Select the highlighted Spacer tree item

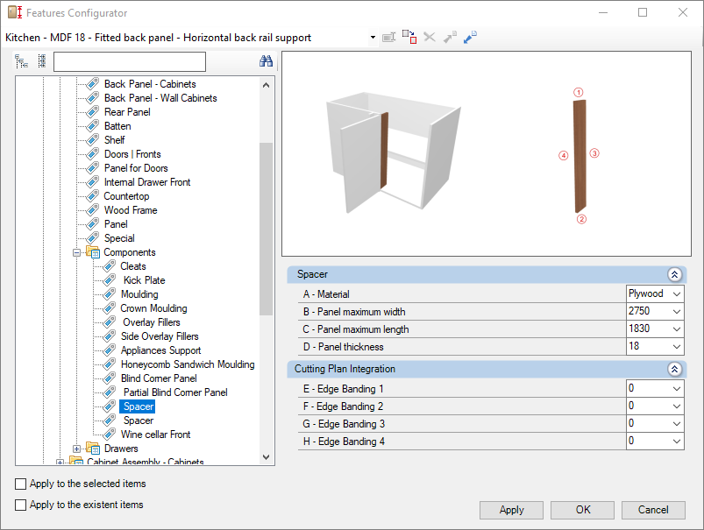pos(139,406)
